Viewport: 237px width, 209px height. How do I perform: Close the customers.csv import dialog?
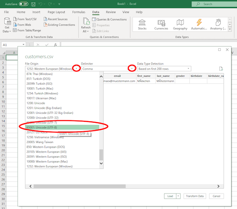point(227,50)
